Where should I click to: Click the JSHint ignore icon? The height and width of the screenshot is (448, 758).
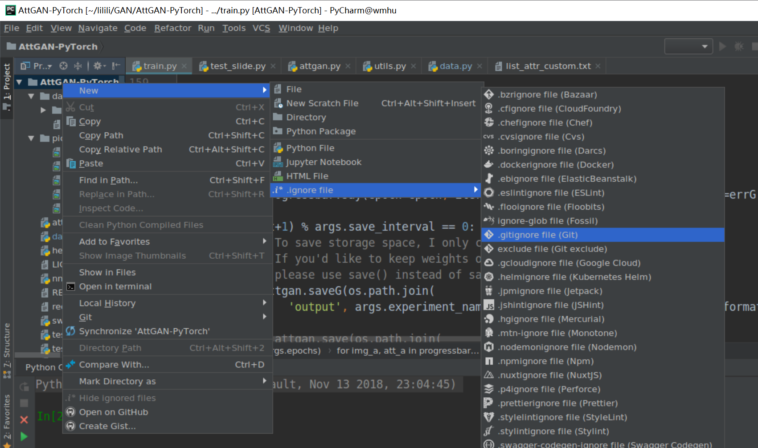[489, 305]
